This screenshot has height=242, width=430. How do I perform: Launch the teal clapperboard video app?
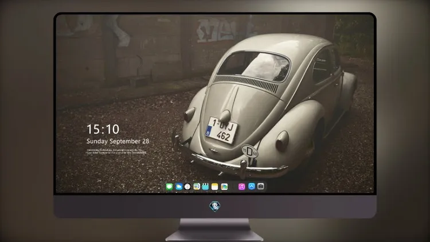tap(205, 187)
